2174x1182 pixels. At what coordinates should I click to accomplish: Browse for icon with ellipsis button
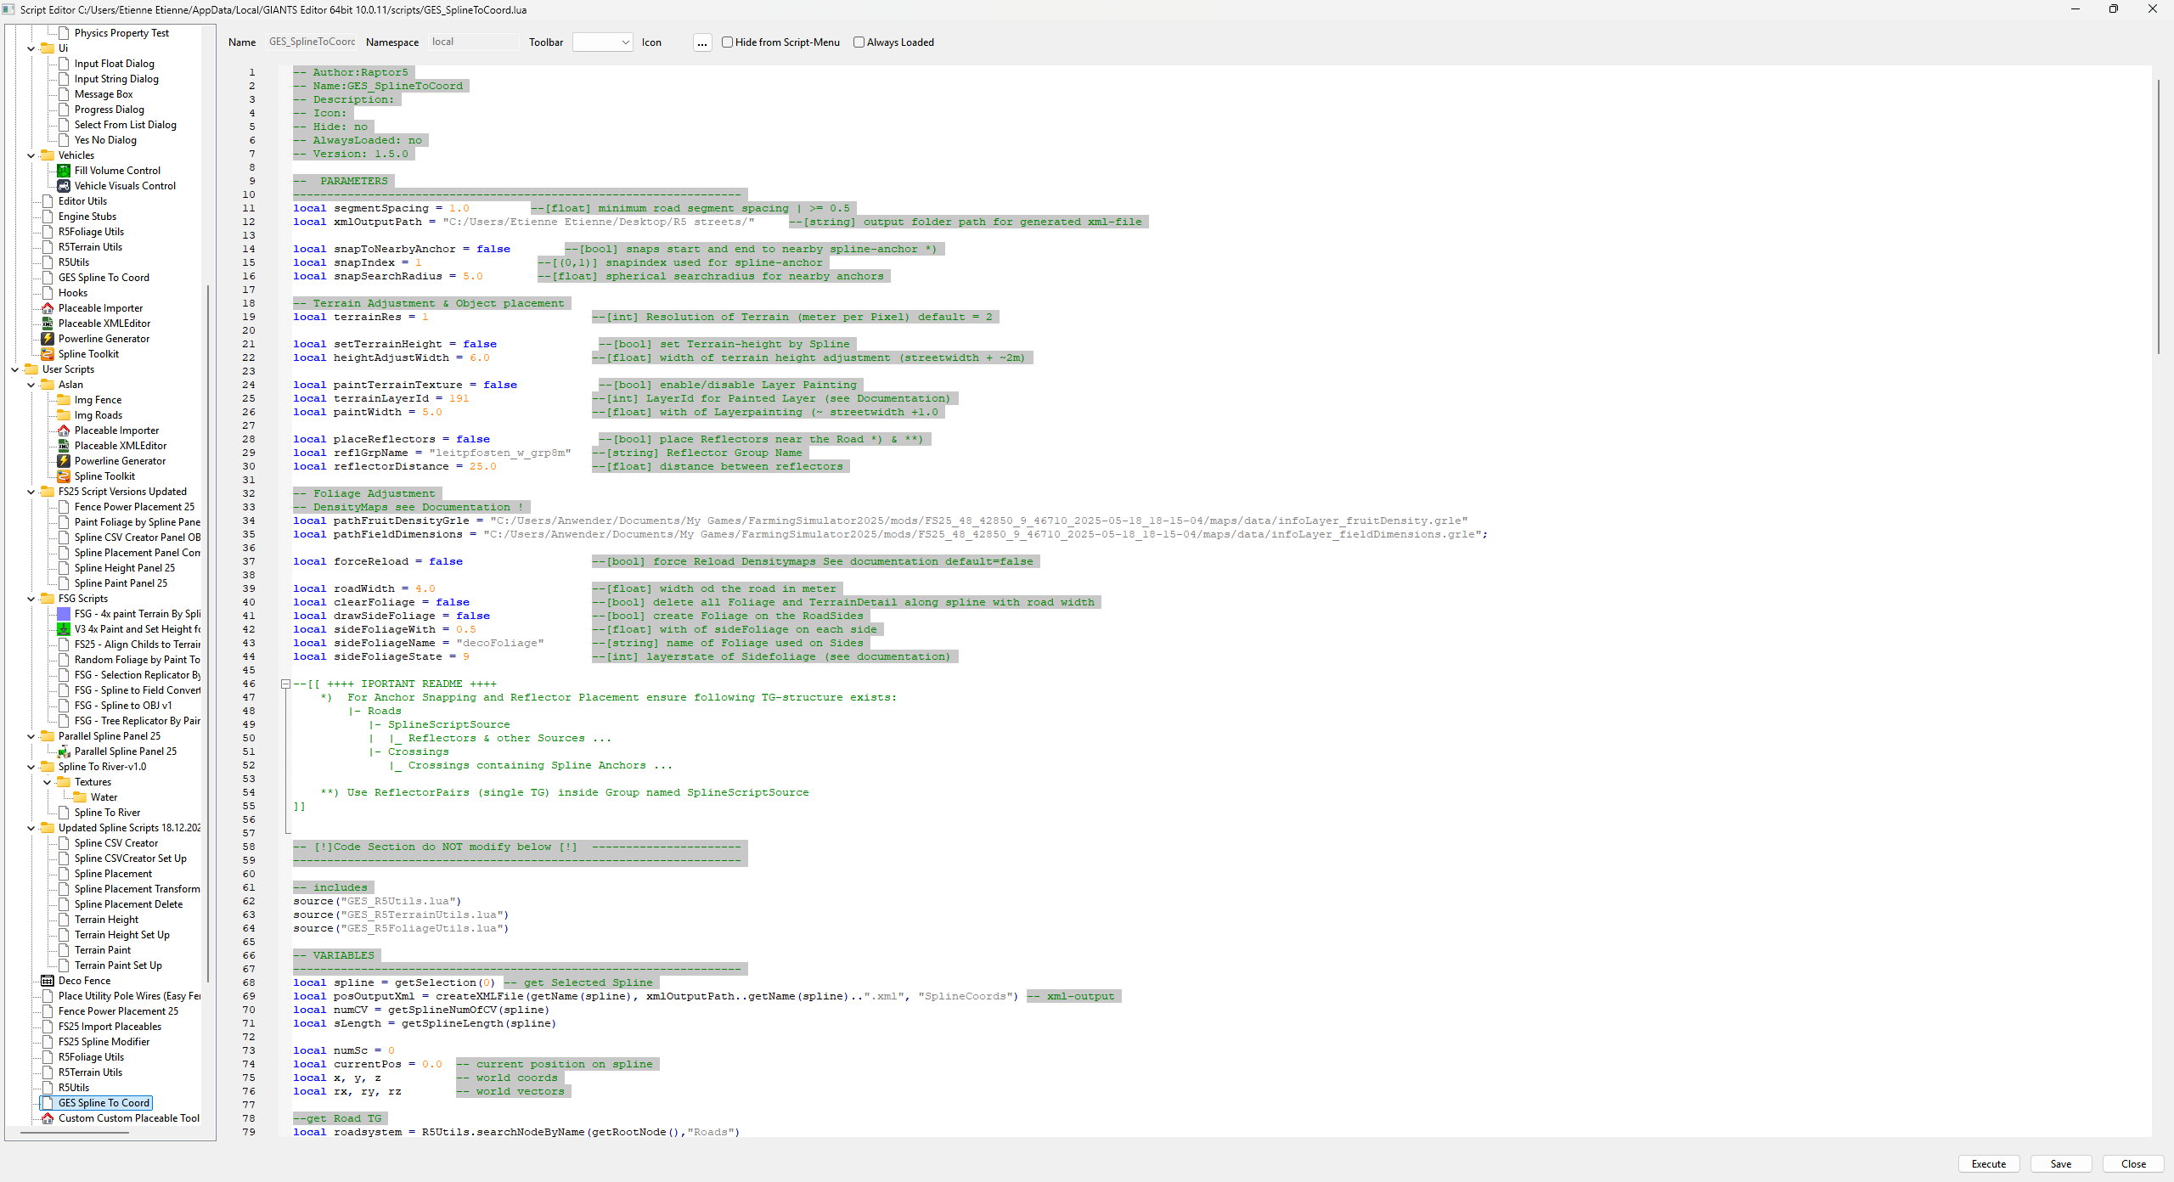tap(701, 42)
